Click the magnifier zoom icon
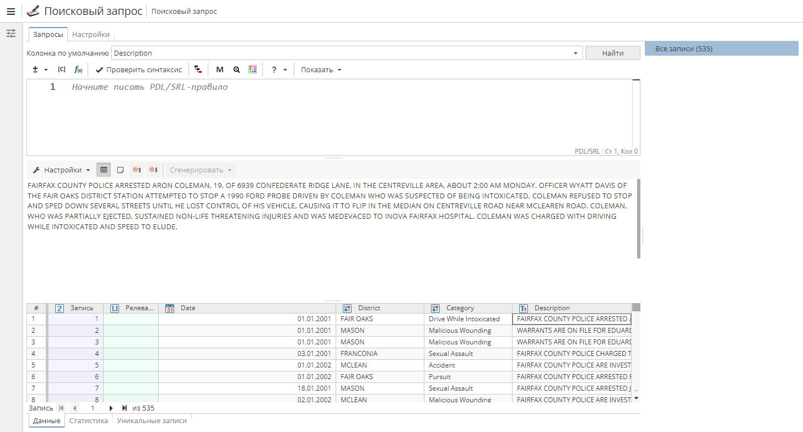 [236, 69]
